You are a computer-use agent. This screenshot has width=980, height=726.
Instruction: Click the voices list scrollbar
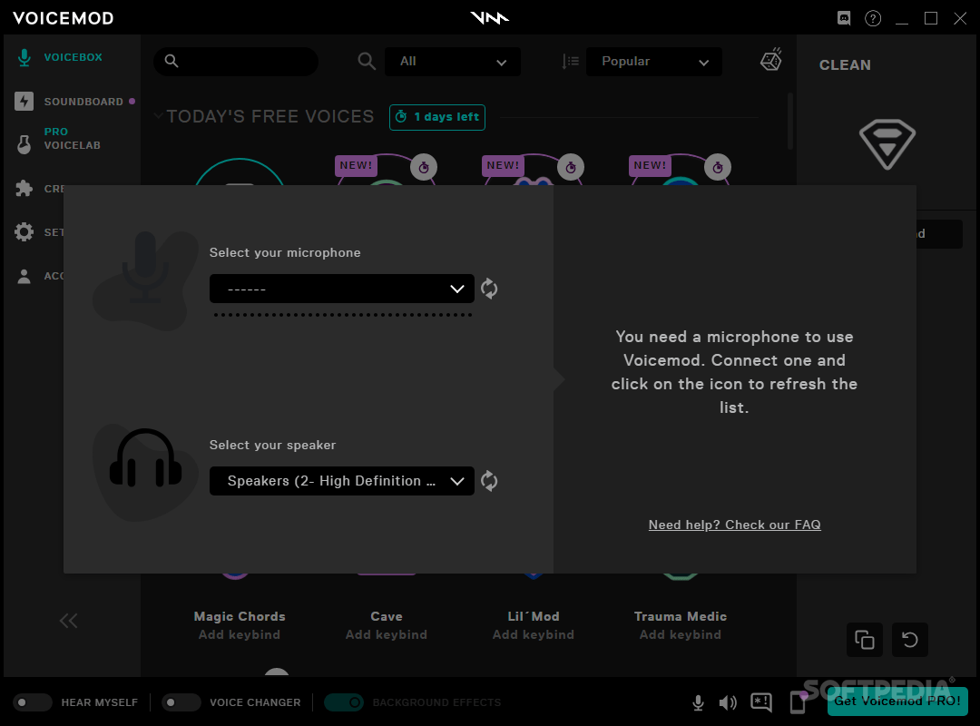(x=790, y=122)
